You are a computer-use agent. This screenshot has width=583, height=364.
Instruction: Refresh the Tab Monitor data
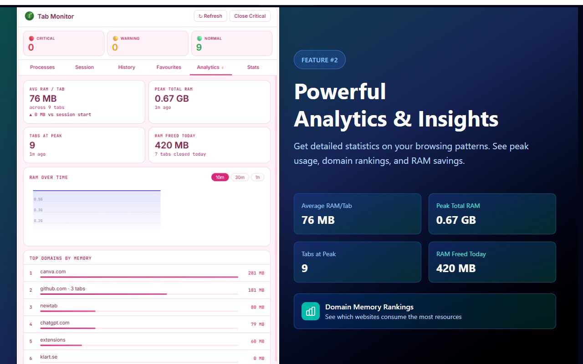point(210,16)
